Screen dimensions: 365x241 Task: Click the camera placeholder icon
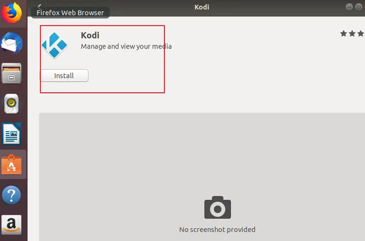(x=218, y=207)
